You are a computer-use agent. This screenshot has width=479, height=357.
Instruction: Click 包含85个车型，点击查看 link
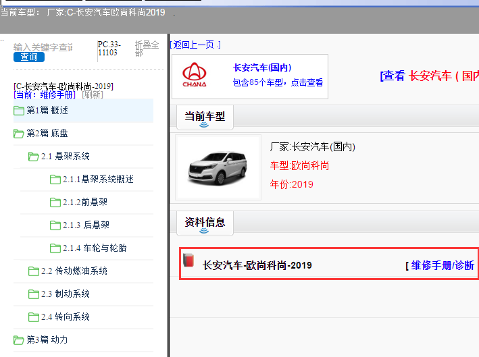point(278,82)
